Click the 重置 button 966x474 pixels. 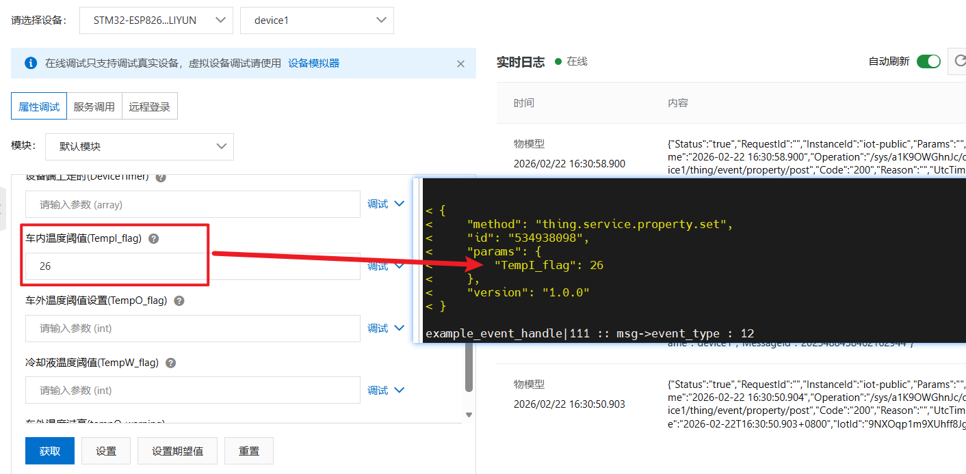point(249,451)
